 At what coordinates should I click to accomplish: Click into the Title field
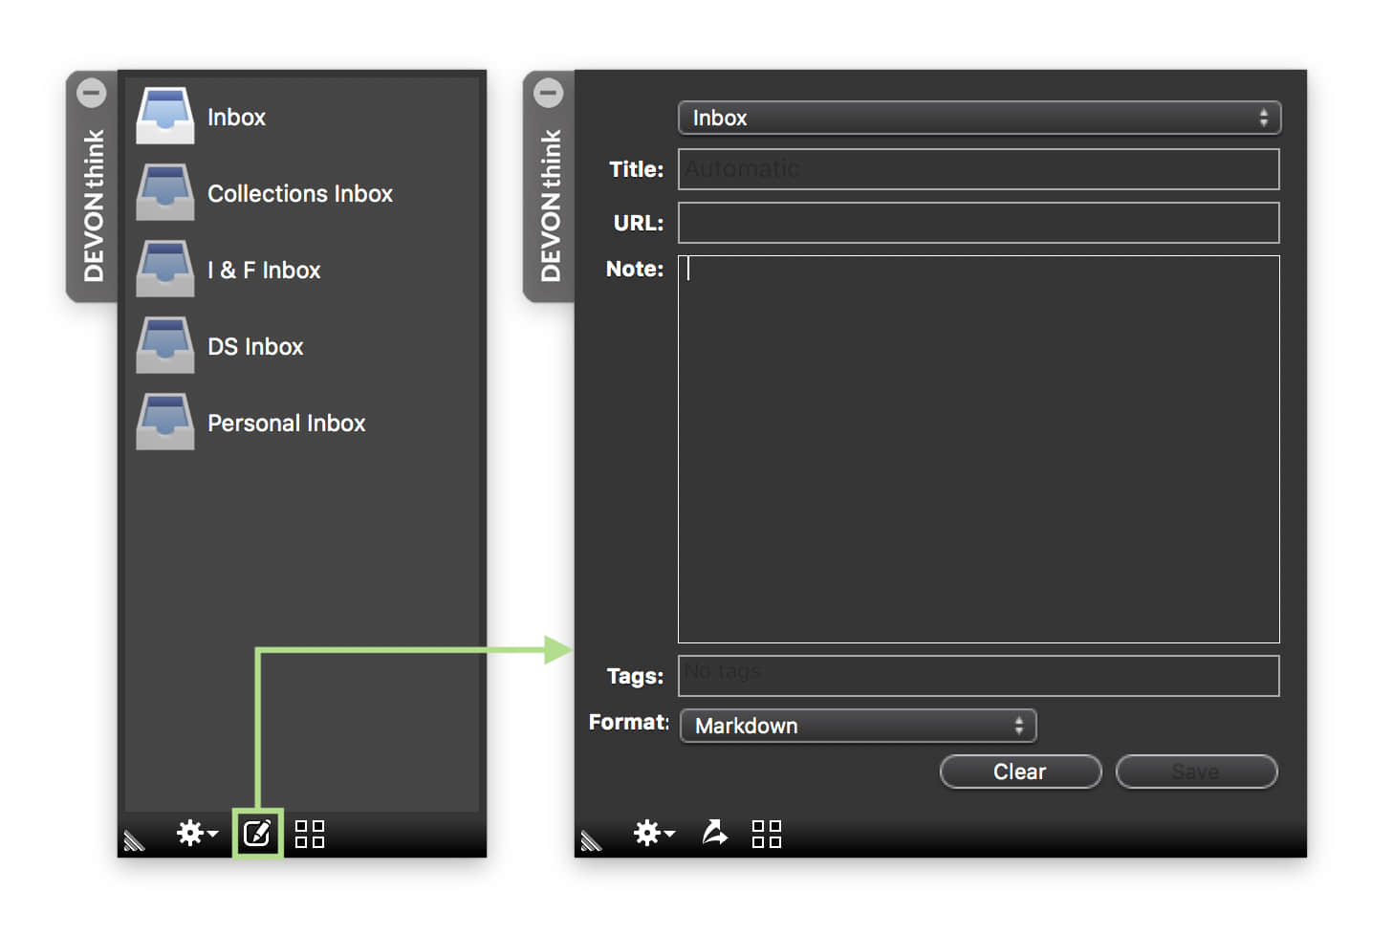pos(978,169)
